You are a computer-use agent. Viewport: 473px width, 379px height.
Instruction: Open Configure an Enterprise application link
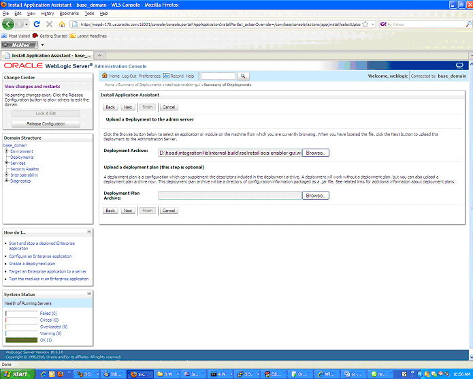[40, 256]
